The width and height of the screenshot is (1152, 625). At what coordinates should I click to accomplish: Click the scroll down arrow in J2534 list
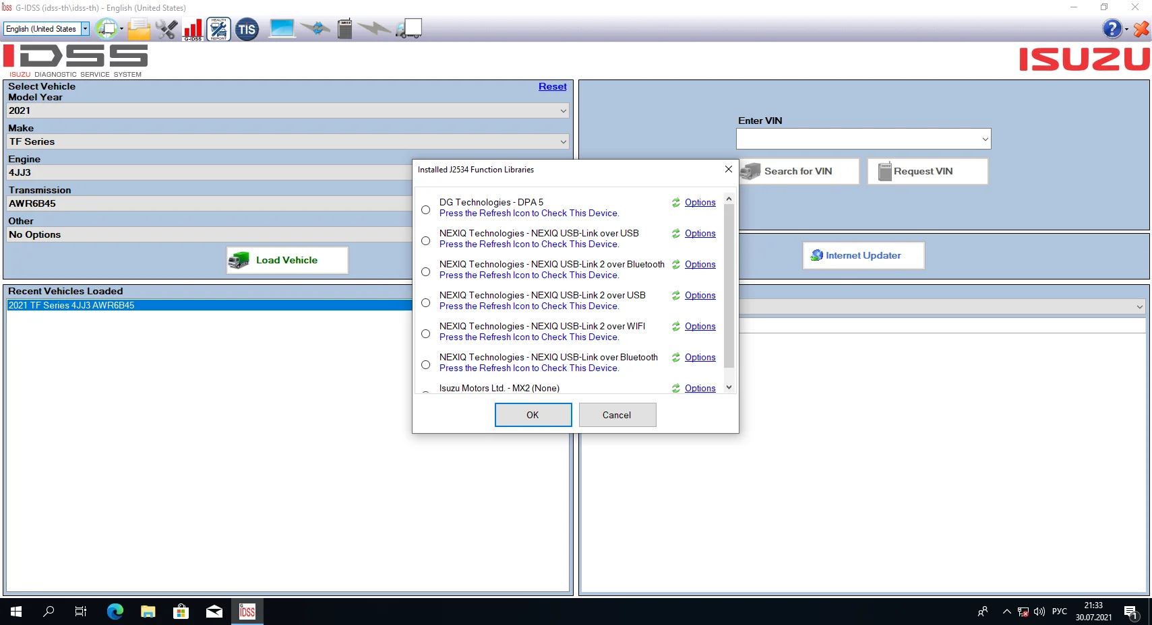pyautogui.click(x=729, y=387)
